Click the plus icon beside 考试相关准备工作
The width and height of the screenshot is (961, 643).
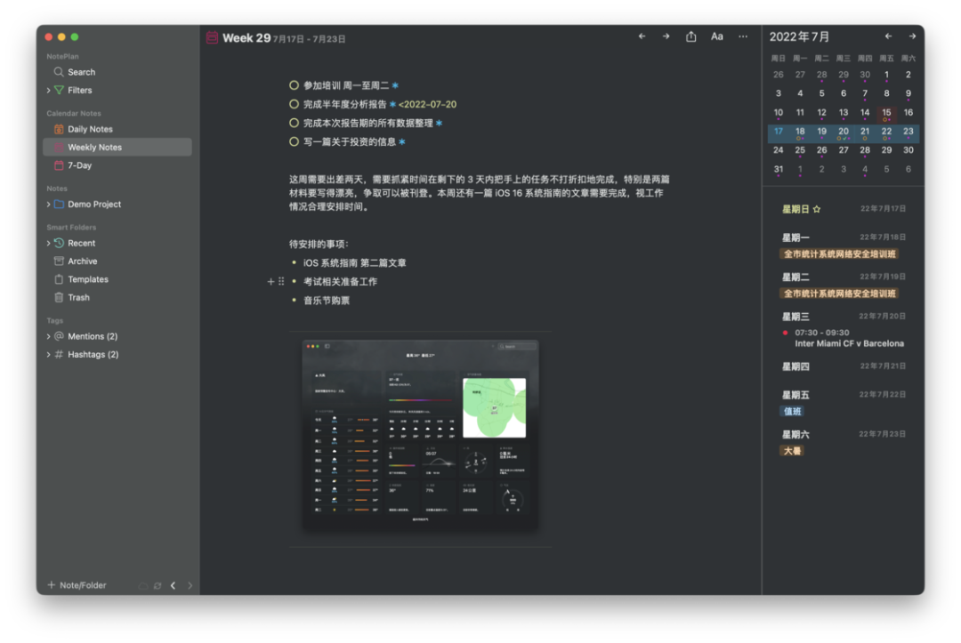(271, 282)
